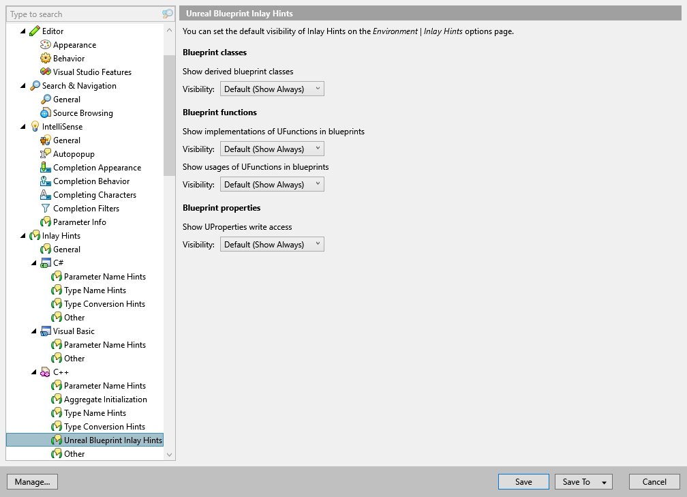This screenshot has width=687, height=497.
Task: Select Type Name Hints under C++
Action: (95, 413)
